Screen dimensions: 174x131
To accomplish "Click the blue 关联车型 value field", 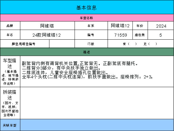I will pos(97,125).
